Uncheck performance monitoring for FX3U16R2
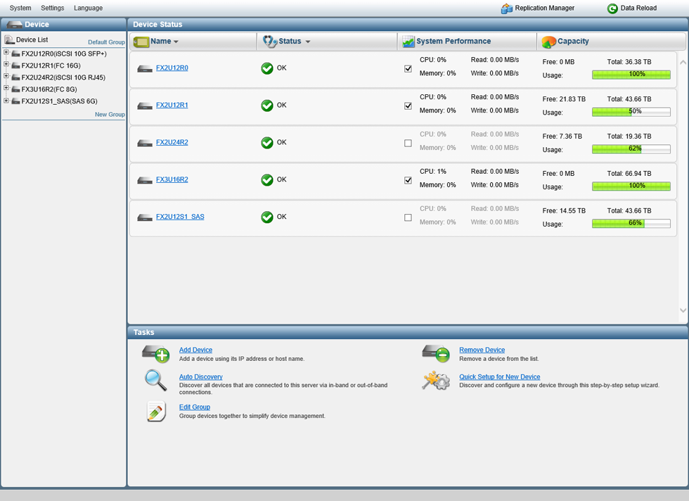Image resolution: width=689 pixels, height=501 pixels. (408, 180)
